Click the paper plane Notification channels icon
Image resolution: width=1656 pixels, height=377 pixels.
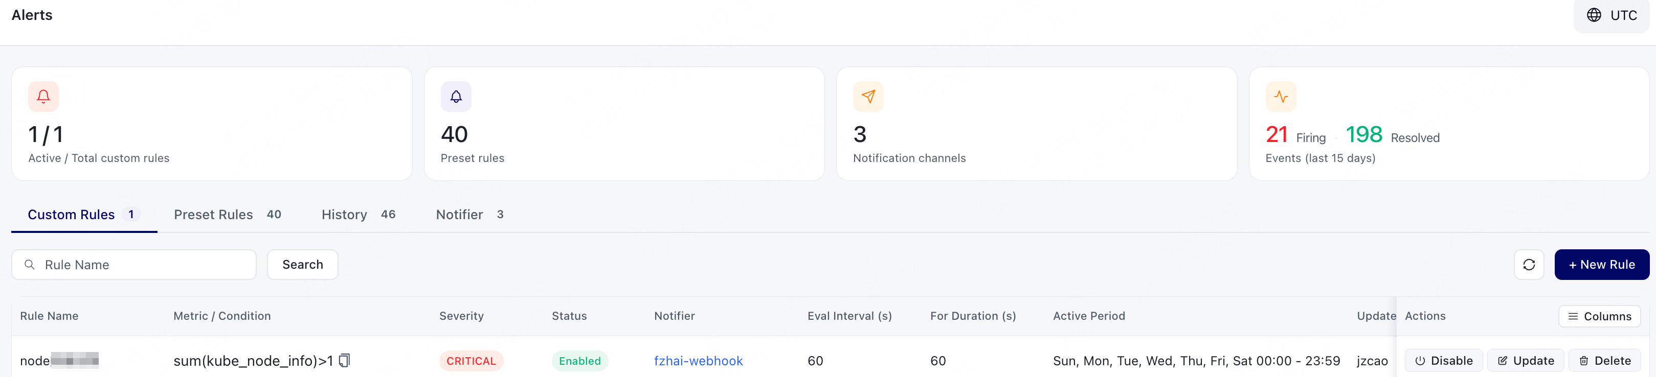[x=868, y=97]
